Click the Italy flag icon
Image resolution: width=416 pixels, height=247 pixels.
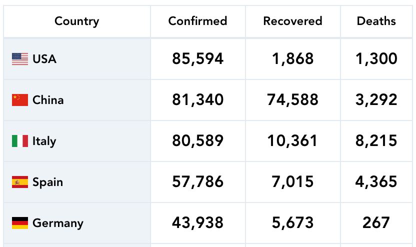[x=20, y=141]
